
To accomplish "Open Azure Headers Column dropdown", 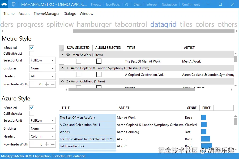I will click(42, 136).
